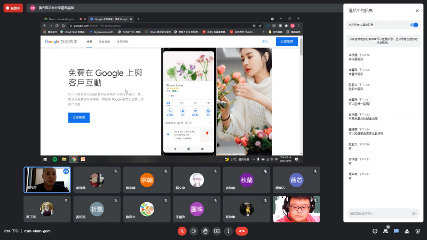Click the top-right blue 立即管理 button
427x240 pixels.
tap(287, 42)
